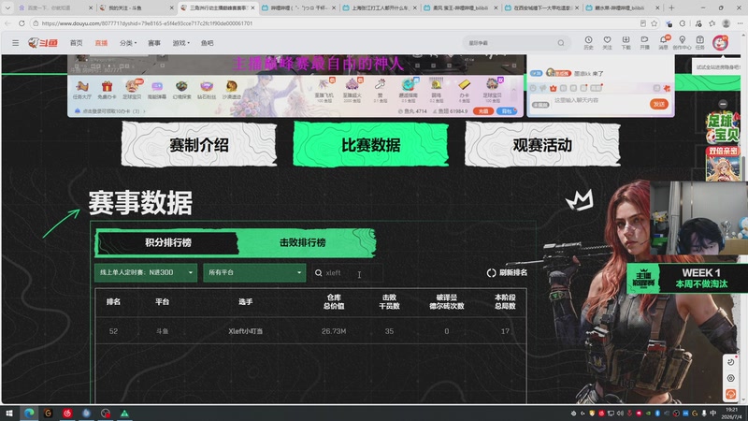Open the 消息 notification bell icon
The image size is (748, 421).
click(x=663, y=42)
